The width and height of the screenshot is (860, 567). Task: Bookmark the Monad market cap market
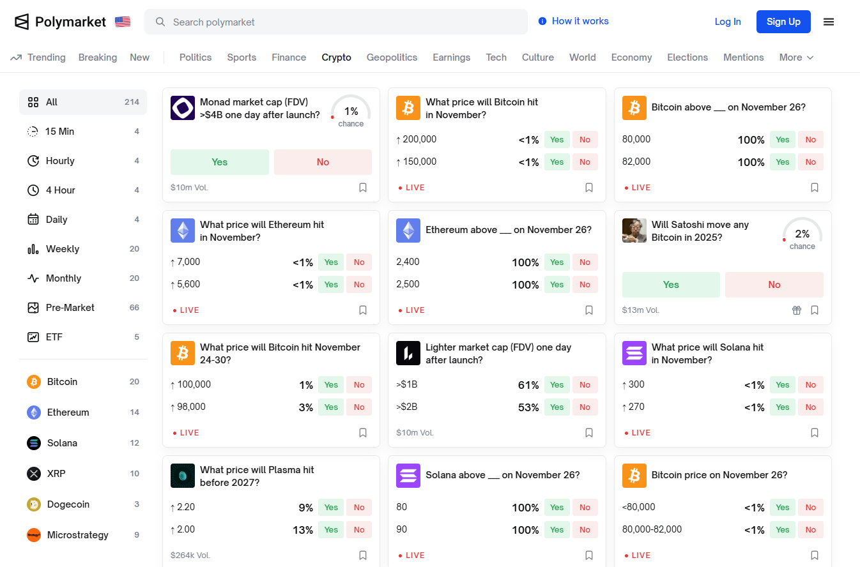pyautogui.click(x=363, y=188)
